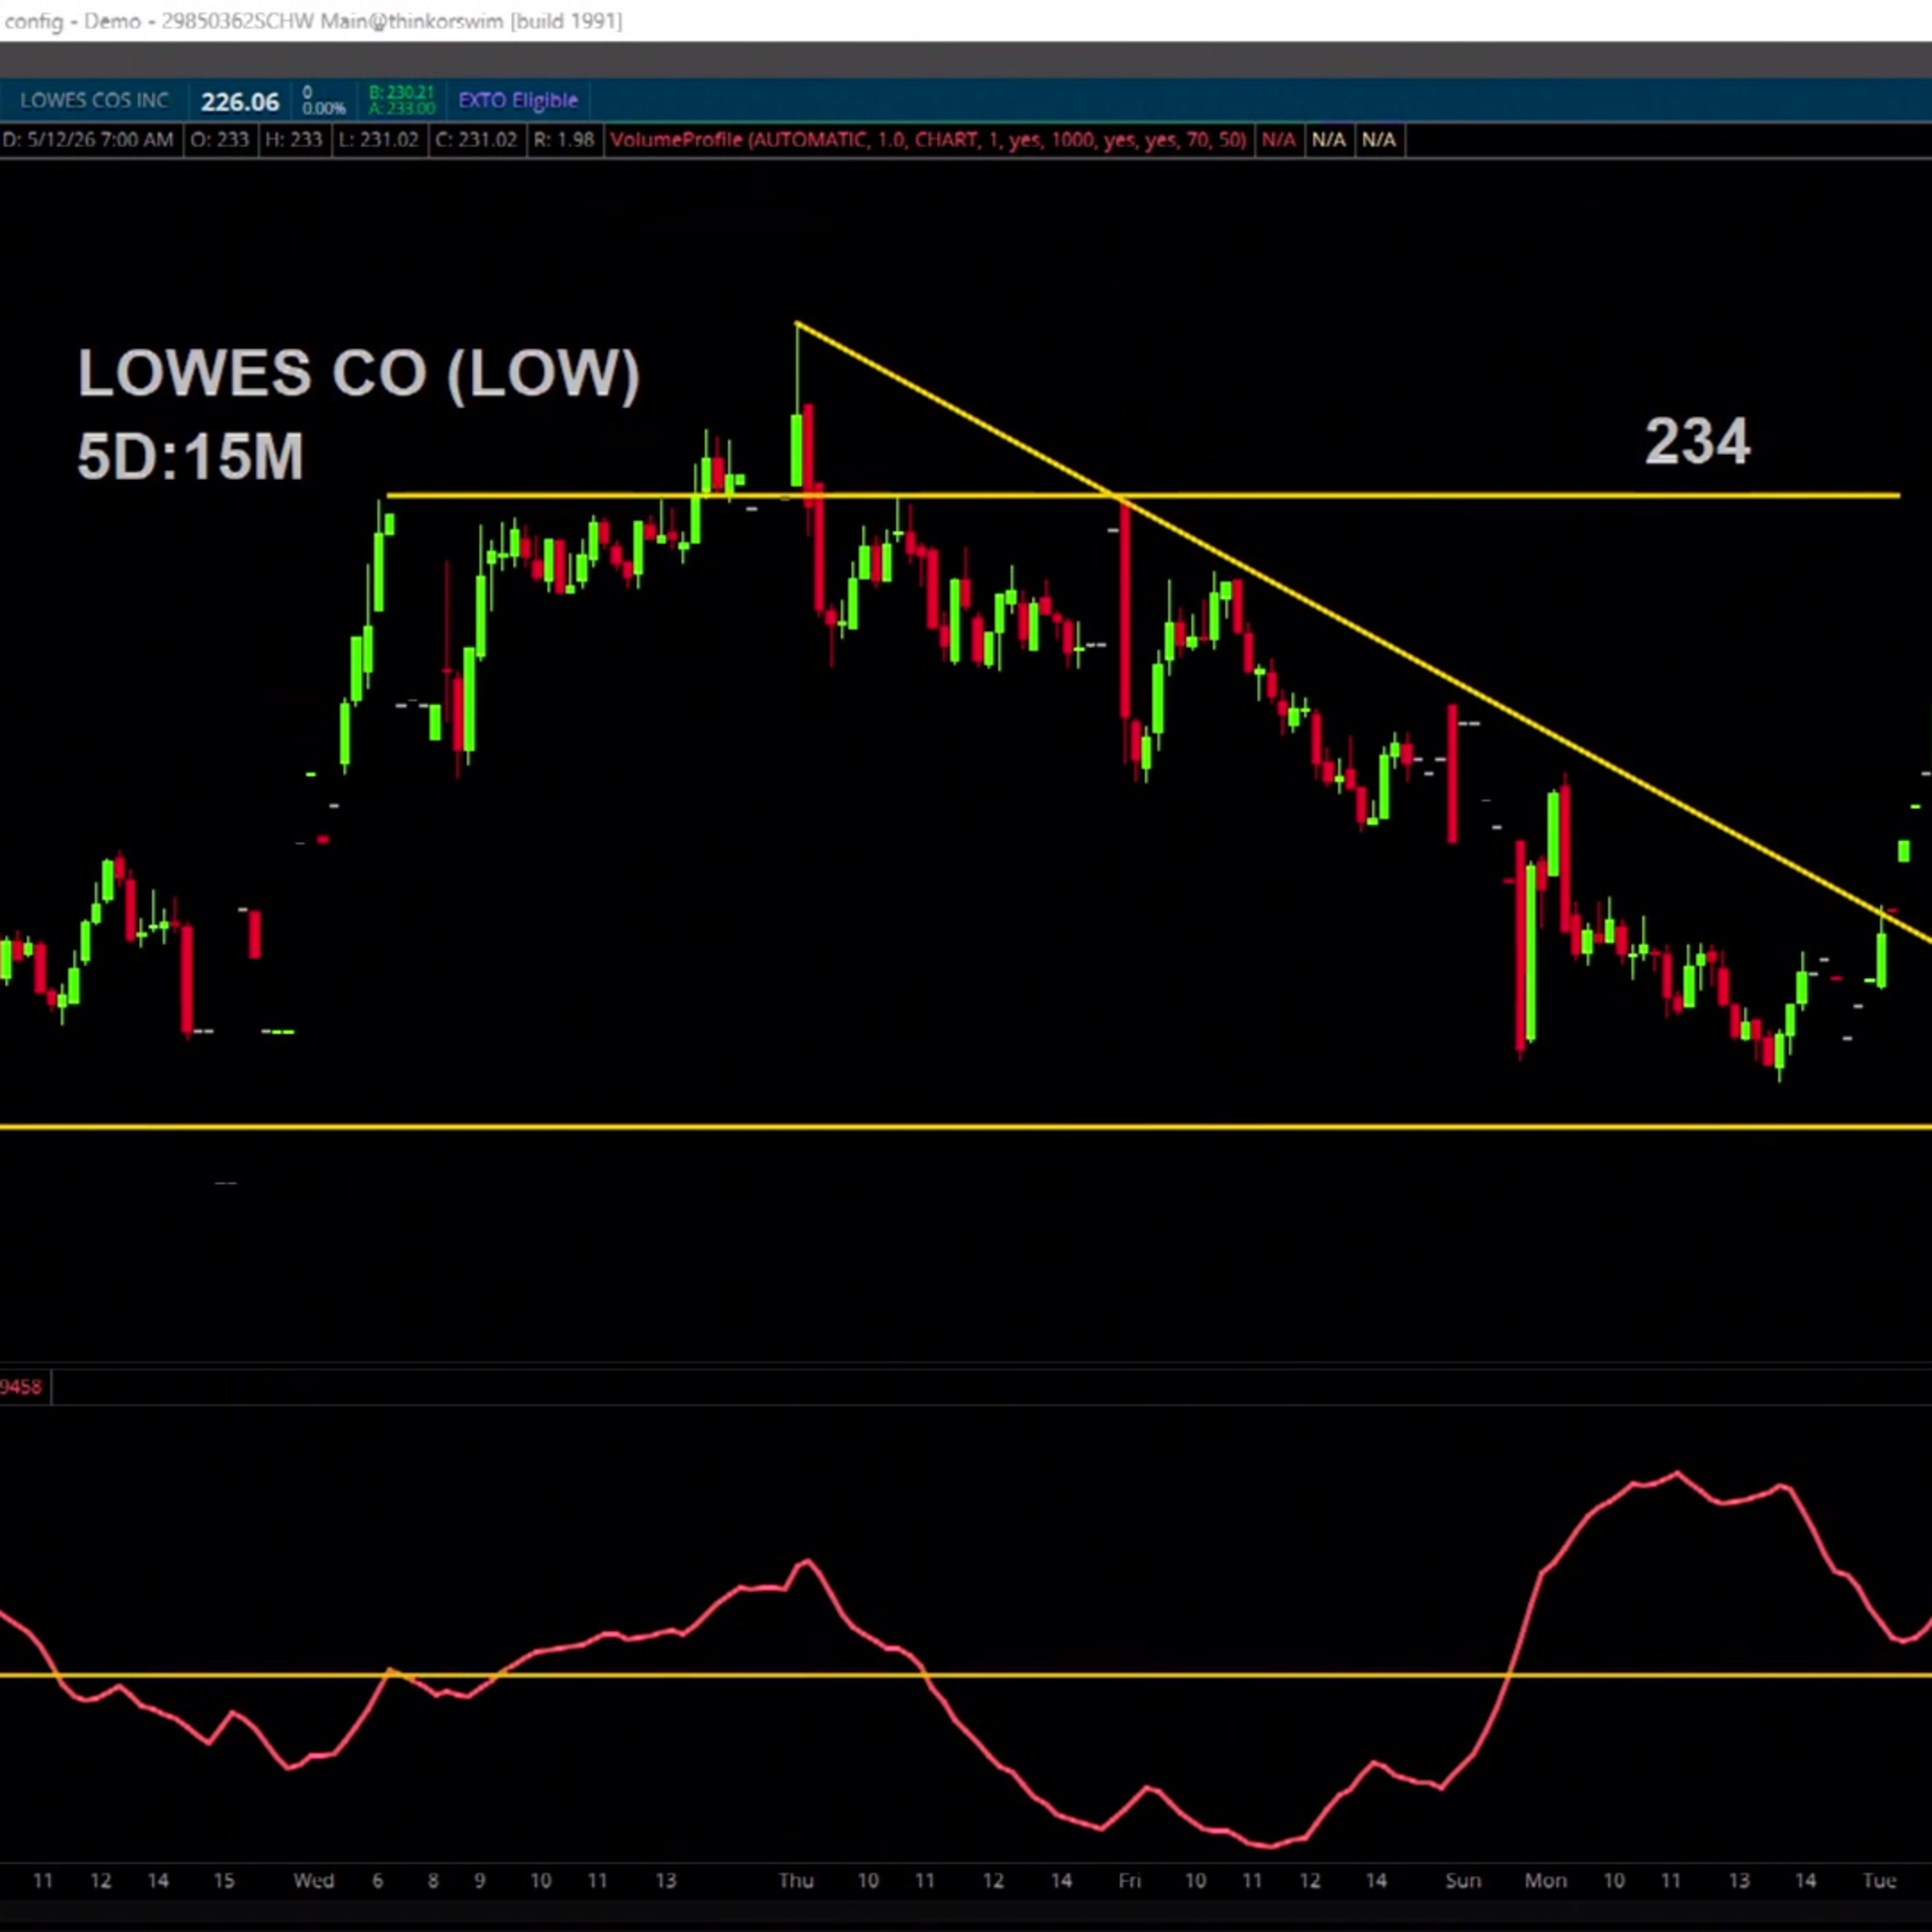Viewport: 1932px width, 1932px height.
Task: Click the closing price C: 231.02 field
Action: pyautogui.click(x=476, y=140)
